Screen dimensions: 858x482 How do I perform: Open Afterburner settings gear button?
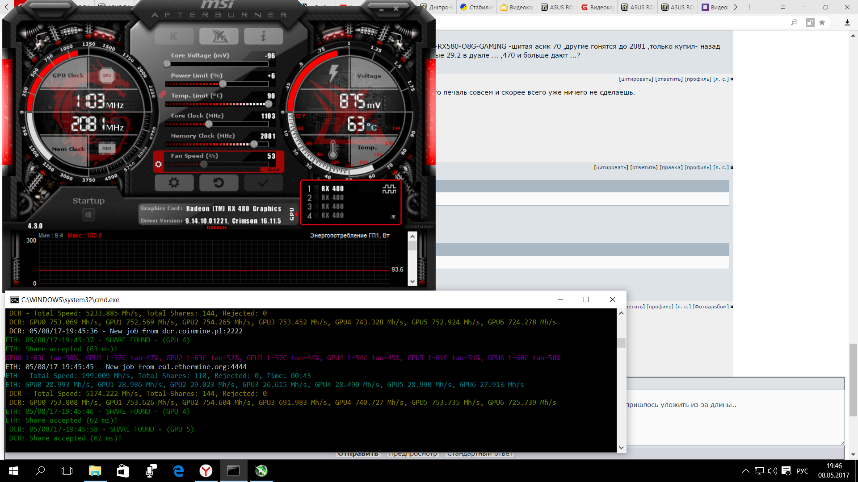pyautogui.click(x=174, y=183)
